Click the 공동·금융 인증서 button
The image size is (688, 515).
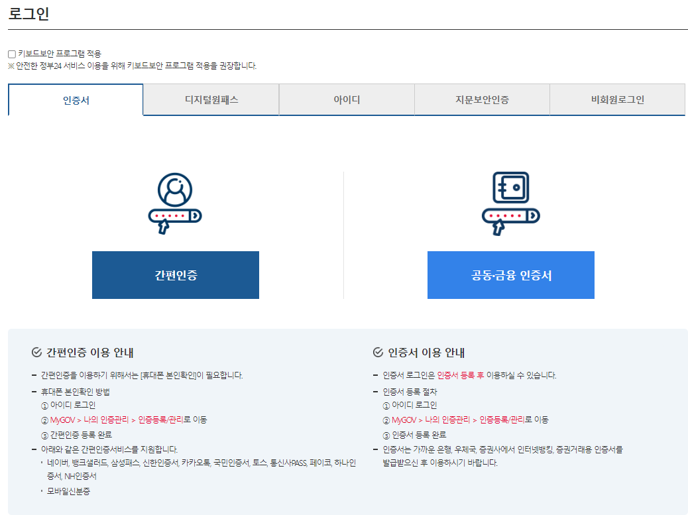point(510,274)
